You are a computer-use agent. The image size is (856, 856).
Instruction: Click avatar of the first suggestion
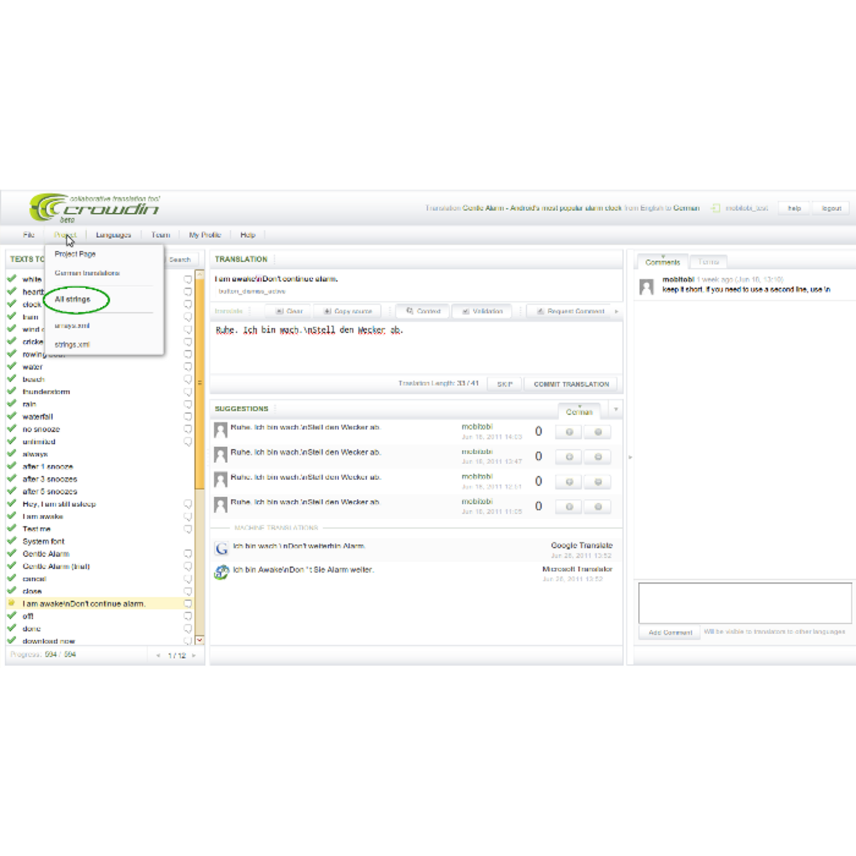(221, 430)
